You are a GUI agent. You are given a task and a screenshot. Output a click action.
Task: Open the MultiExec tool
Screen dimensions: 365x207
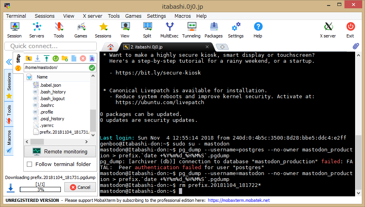(x=169, y=30)
